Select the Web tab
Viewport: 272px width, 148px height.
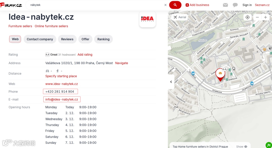point(15,39)
